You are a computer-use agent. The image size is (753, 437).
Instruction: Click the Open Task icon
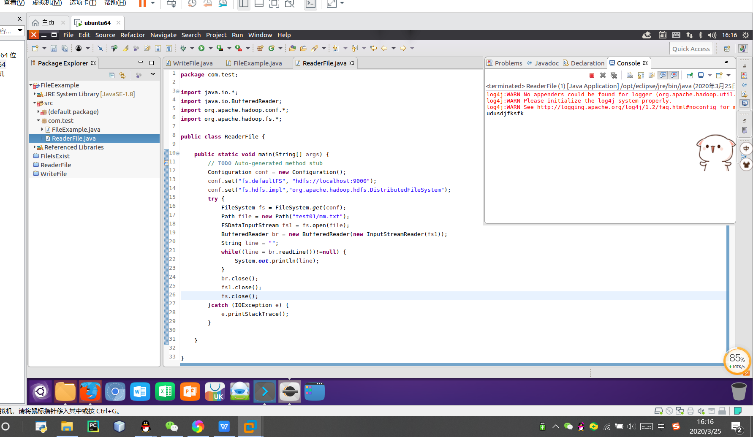303,48
